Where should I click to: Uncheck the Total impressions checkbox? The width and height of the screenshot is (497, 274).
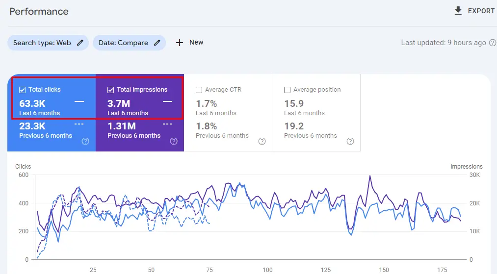pos(110,90)
